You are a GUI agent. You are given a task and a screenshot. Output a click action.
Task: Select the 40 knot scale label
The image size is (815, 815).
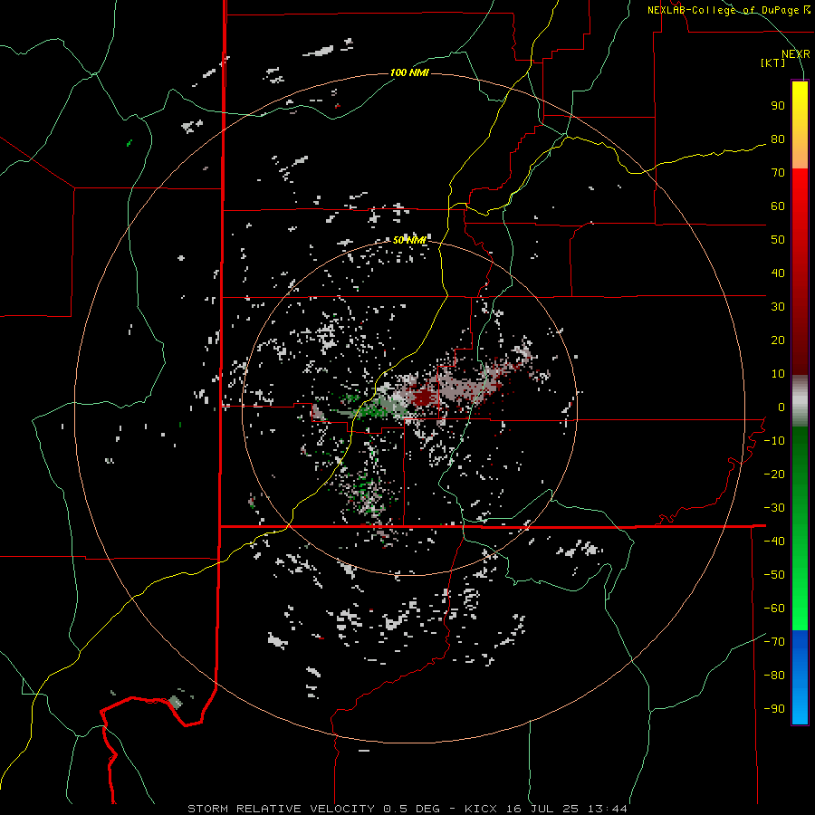click(x=778, y=273)
